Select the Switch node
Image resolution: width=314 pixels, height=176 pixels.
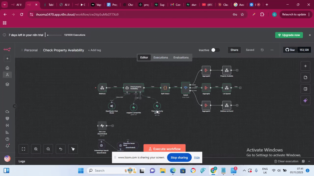pyautogui.click(x=186, y=88)
